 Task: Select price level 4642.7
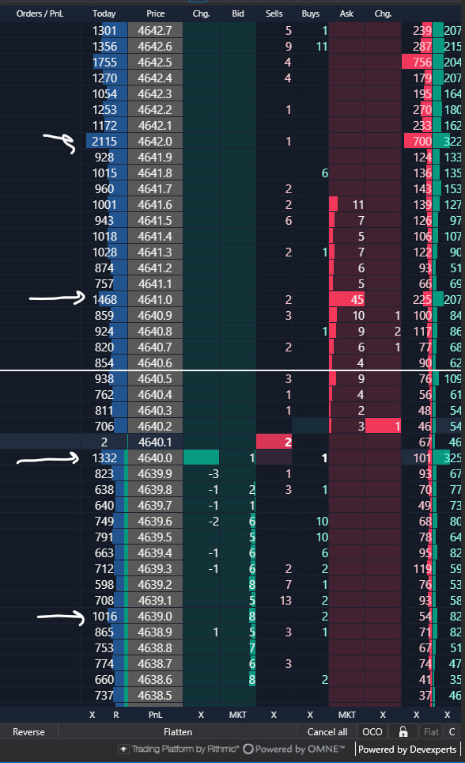155,31
